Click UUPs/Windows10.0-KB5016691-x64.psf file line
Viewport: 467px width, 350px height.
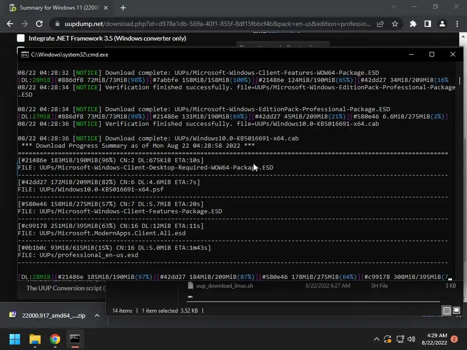point(91,189)
